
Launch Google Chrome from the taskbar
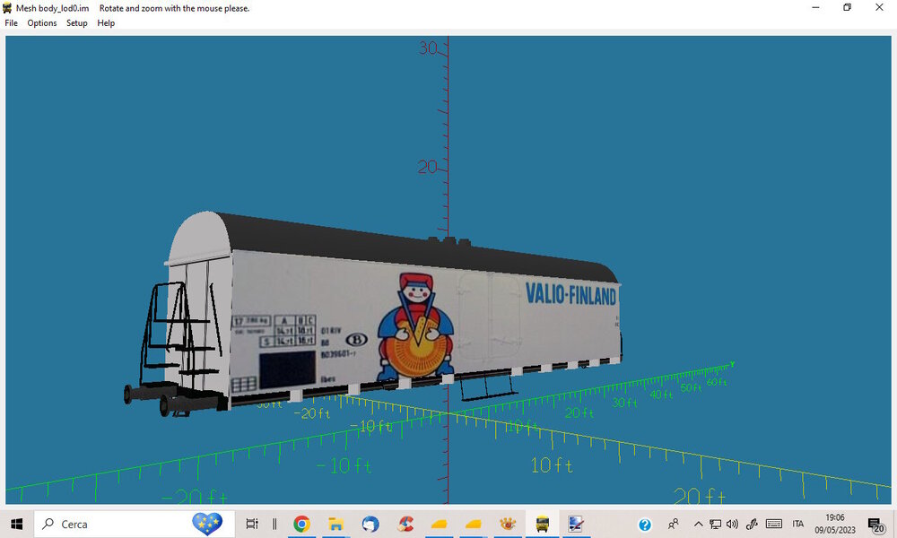coord(301,524)
